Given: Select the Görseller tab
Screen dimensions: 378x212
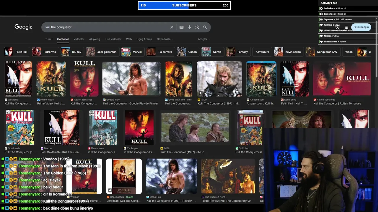Looking at the screenshot, I should pyautogui.click(x=63, y=39).
